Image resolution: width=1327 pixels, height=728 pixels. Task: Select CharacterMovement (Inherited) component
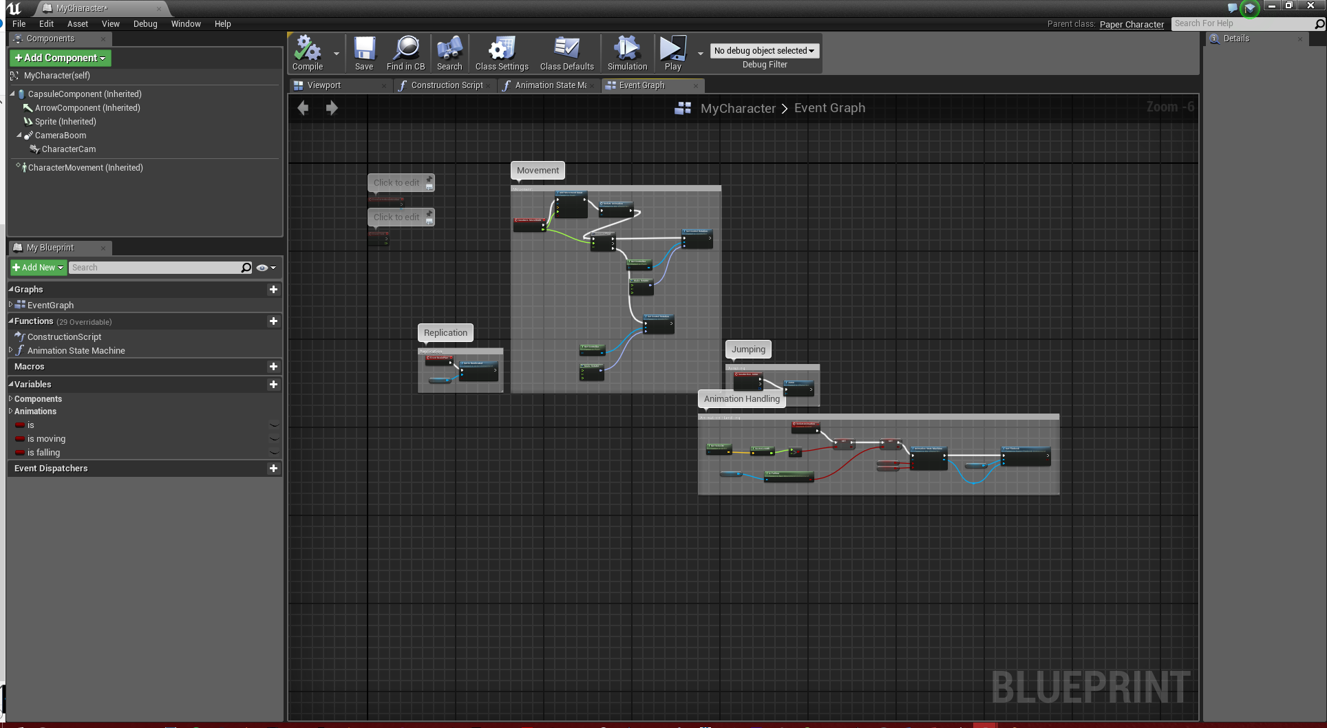[x=85, y=168]
